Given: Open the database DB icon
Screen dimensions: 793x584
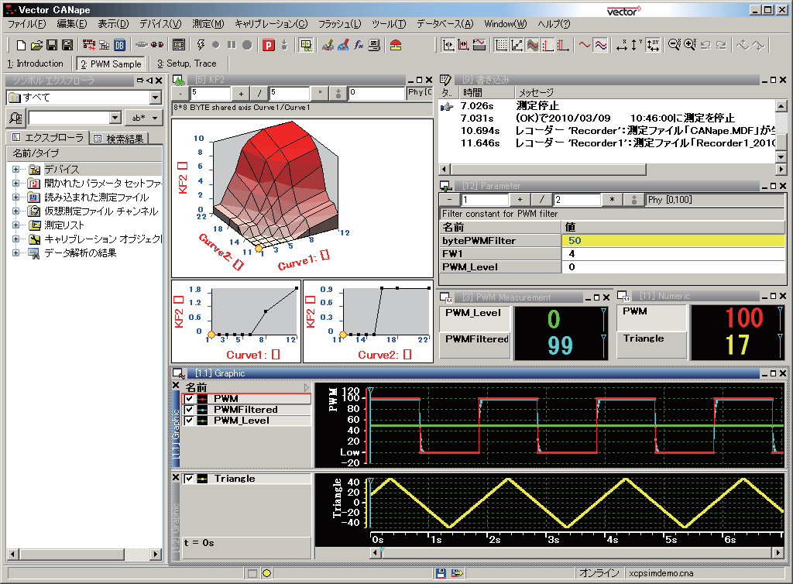Looking at the screenshot, I should pyautogui.click(x=121, y=45).
